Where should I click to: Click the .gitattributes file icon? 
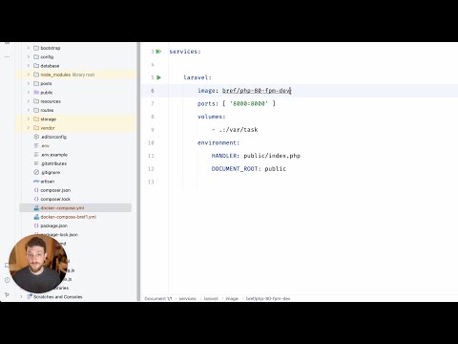(x=36, y=163)
